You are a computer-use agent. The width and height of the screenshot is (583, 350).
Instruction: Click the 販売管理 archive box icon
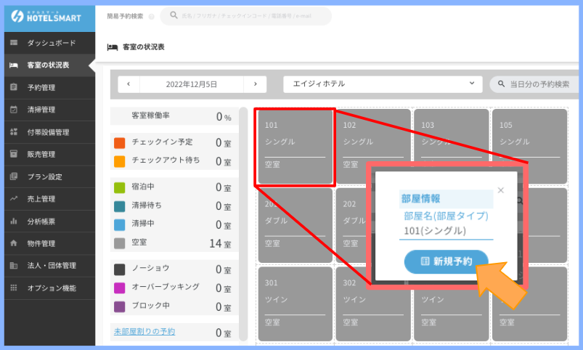click(x=14, y=154)
